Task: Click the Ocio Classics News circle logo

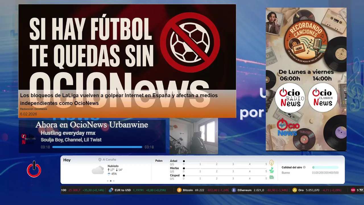Action: pos(323,98)
